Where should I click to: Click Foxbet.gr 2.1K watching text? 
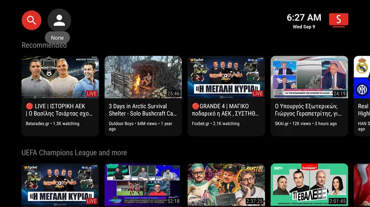[x=216, y=123]
